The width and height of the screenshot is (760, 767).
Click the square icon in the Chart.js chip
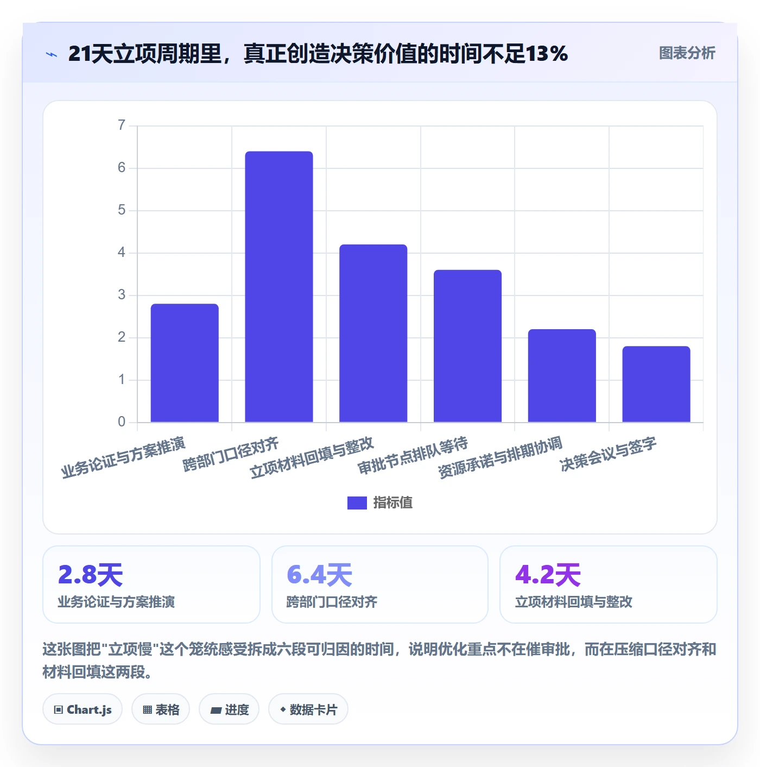coord(59,710)
